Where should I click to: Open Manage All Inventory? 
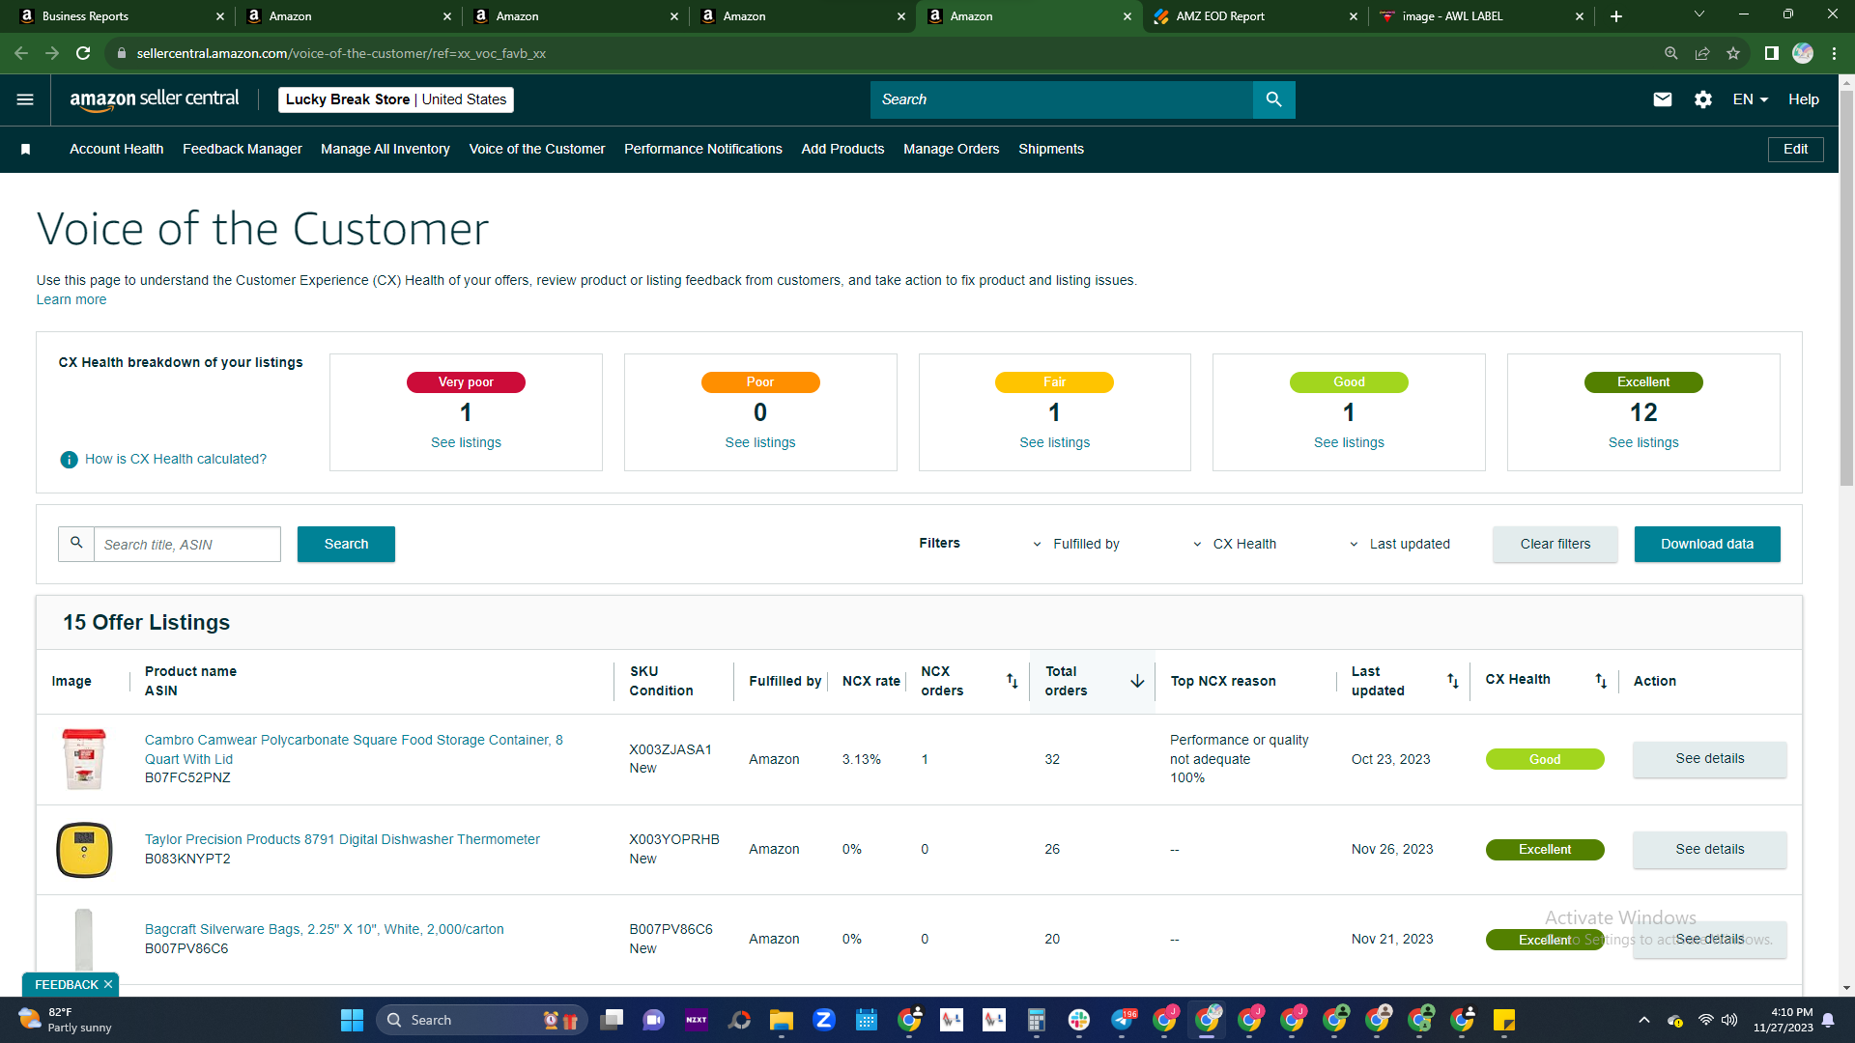pos(385,149)
